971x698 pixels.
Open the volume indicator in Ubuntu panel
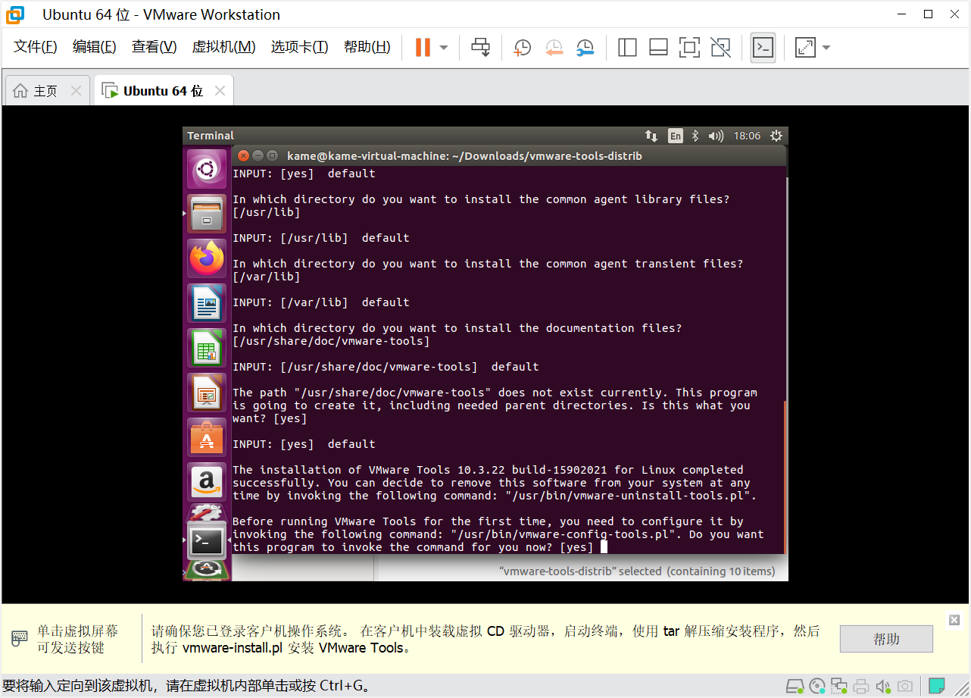pos(716,136)
